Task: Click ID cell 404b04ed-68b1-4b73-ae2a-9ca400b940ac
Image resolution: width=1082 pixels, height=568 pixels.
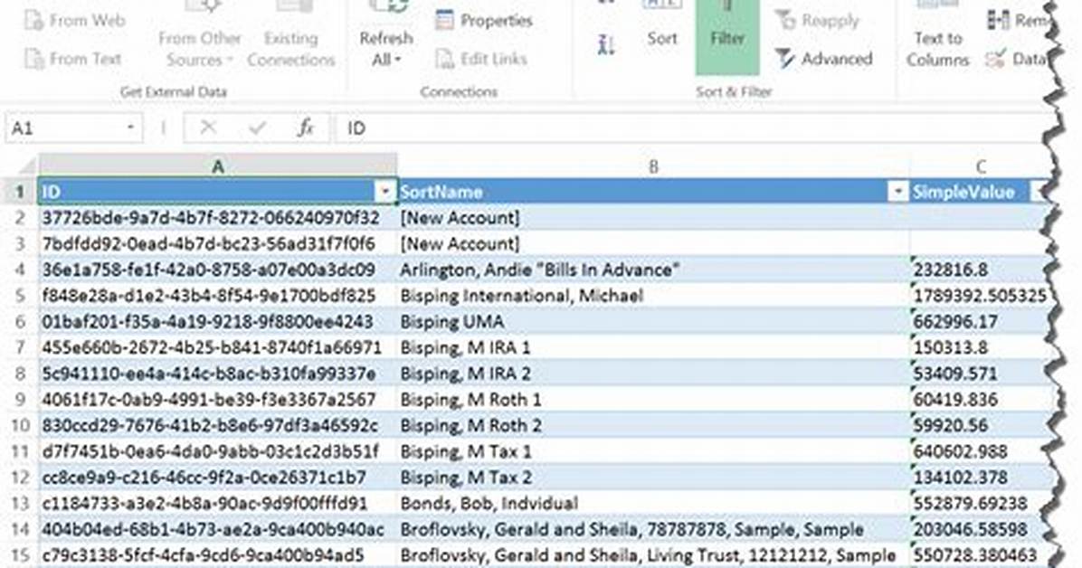Action: 217,529
